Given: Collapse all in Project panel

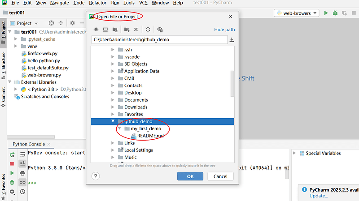Looking at the screenshot, I should [61, 23].
